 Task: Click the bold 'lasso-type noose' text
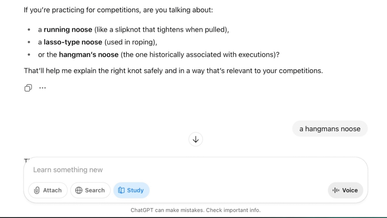click(73, 42)
